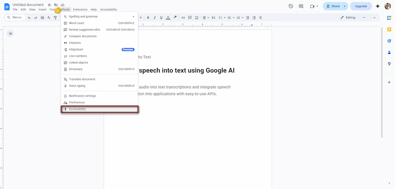Image resolution: width=395 pixels, height=189 pixels.
Task: Click the Menus search box
Action: click(x=16, y=18)
